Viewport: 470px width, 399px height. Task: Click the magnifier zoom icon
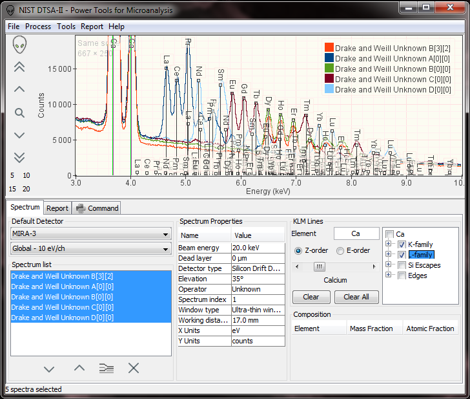[19, 113]
